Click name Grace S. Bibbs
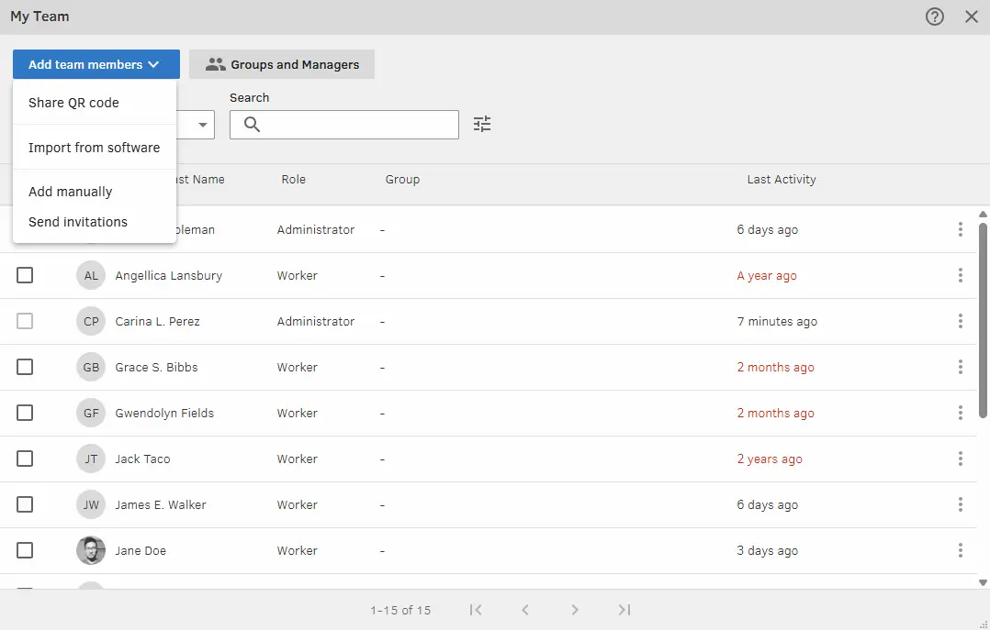 [x=156, y=367]
